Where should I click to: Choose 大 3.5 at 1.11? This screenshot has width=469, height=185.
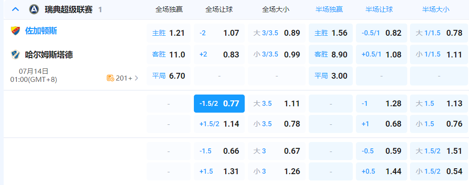(276, 104)
